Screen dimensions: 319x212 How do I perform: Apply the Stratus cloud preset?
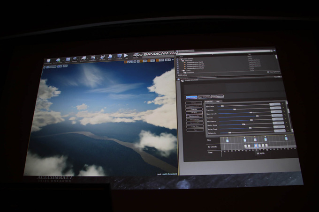194,113
